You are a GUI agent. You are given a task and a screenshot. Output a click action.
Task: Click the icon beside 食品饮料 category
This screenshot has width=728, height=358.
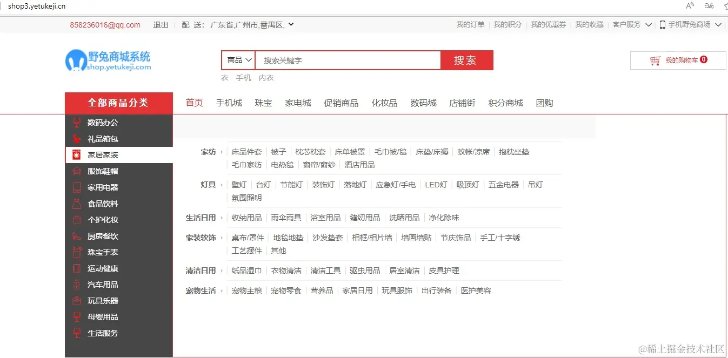(77, 204)
